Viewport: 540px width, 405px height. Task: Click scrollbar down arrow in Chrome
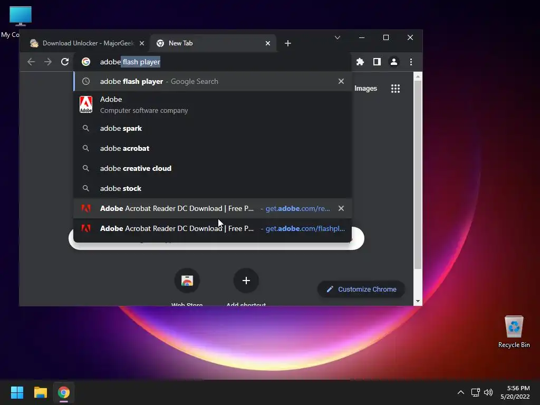418,301
